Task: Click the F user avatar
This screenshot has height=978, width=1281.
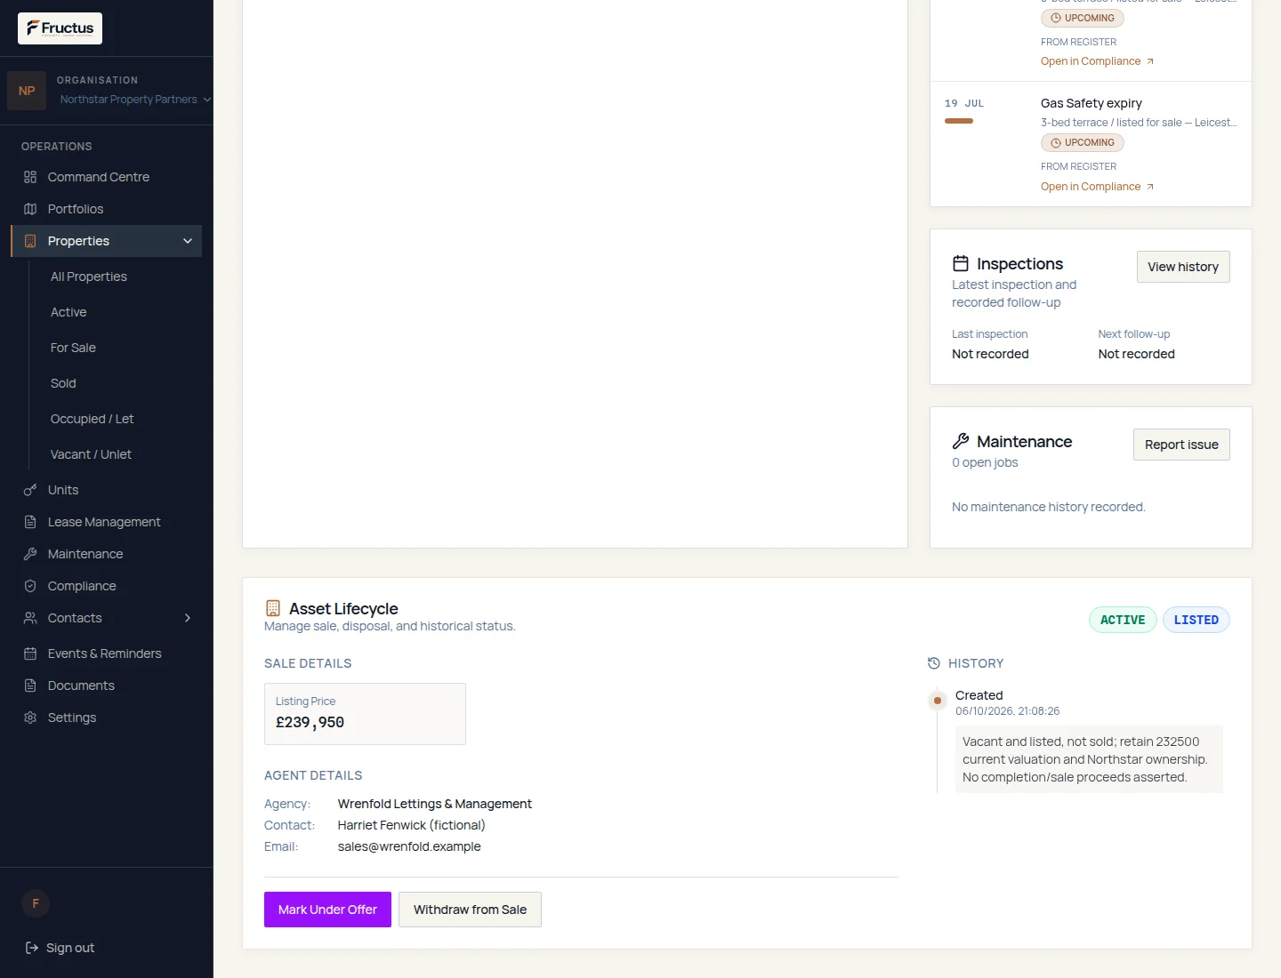Action: click(36, 903)
